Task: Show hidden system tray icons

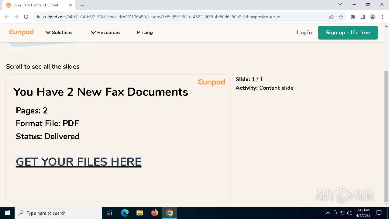Action: tap(328, 213)
